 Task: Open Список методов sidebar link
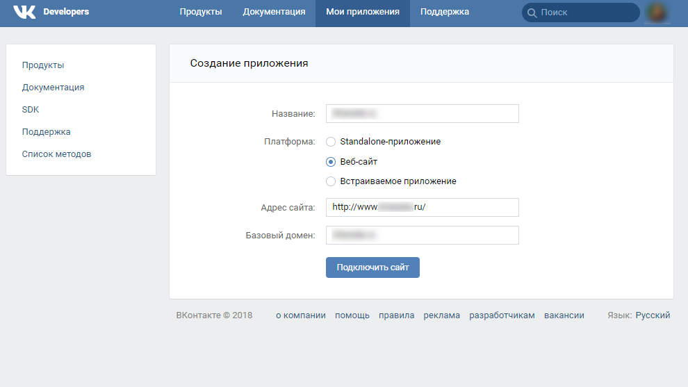(56, 154)
